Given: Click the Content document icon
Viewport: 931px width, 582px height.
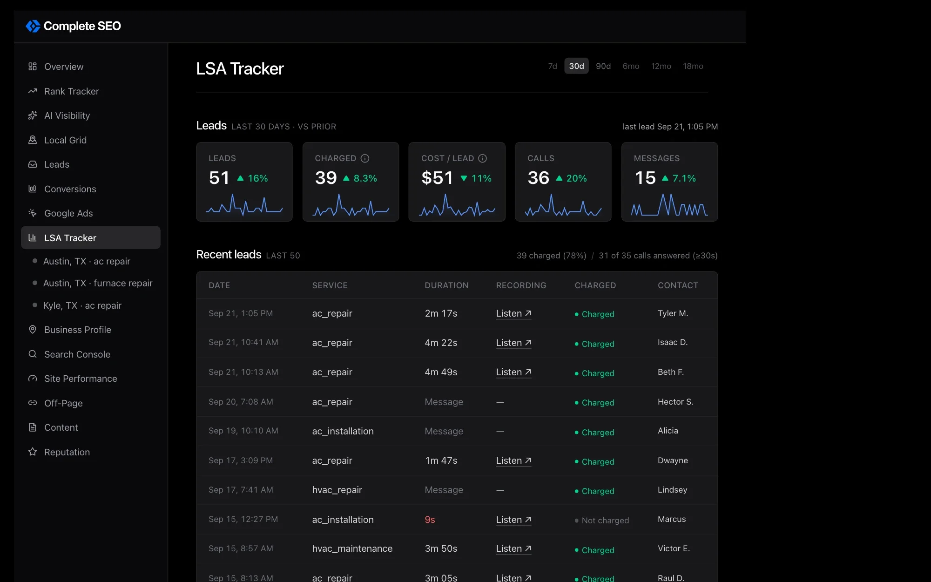Looking at the screenshot, I should coord(33,427).
